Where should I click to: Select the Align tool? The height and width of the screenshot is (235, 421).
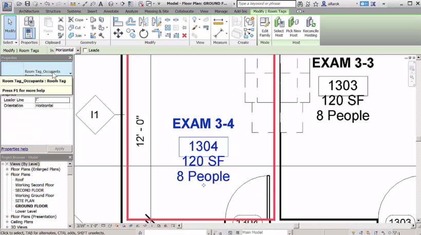click(118, 22)
